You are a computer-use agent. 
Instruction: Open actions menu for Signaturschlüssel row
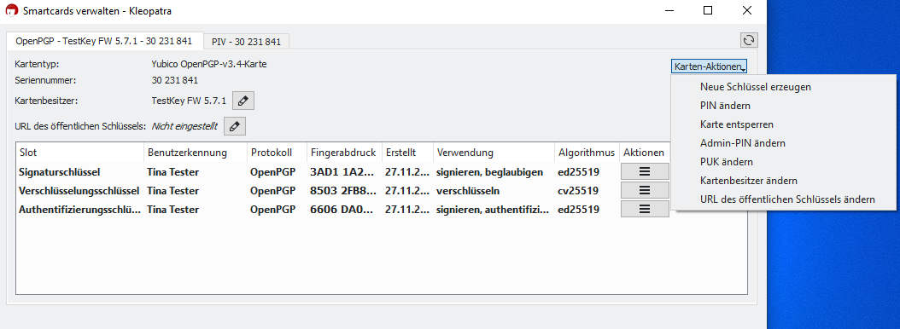[645, 171]
